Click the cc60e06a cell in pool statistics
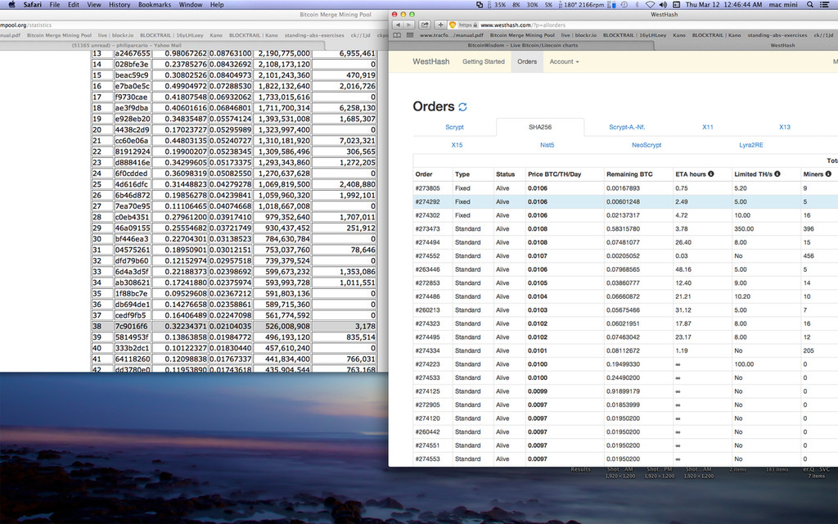838x524 pixels. (133, 141)
